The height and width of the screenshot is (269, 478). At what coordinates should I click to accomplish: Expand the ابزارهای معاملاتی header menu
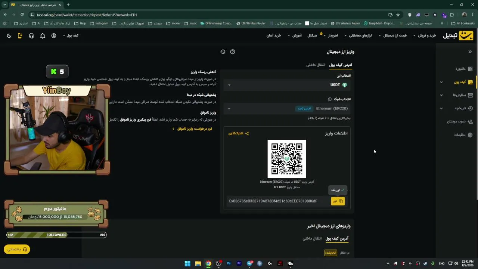358,35
